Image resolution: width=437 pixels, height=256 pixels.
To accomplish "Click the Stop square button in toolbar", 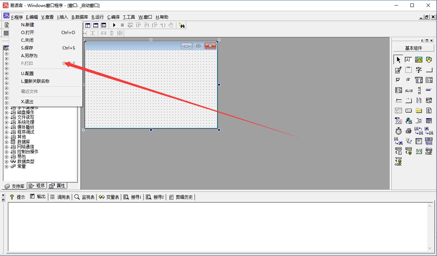I will pos(122,25).
